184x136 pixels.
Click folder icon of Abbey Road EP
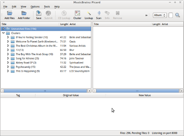(x=13, y=62)
